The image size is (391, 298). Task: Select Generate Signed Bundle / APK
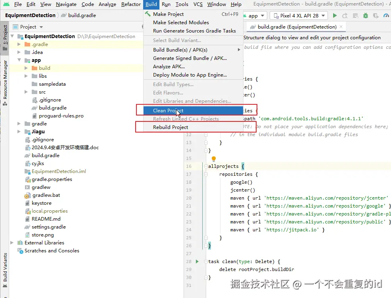[193, 58]
